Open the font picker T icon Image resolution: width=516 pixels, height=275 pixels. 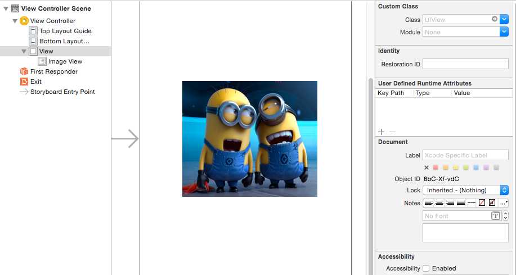point(496,216)
